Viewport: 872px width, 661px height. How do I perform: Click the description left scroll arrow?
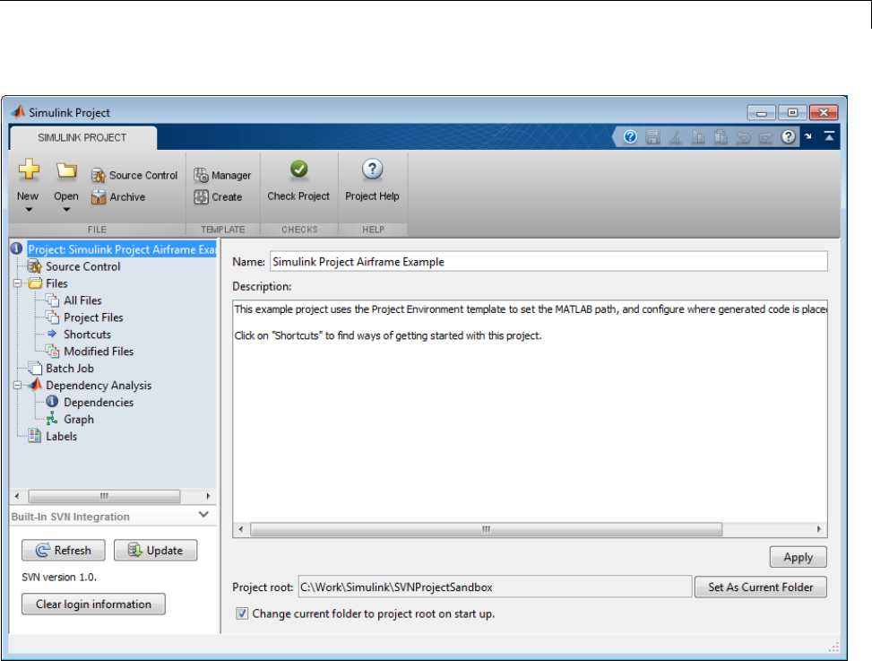[240, 529]
